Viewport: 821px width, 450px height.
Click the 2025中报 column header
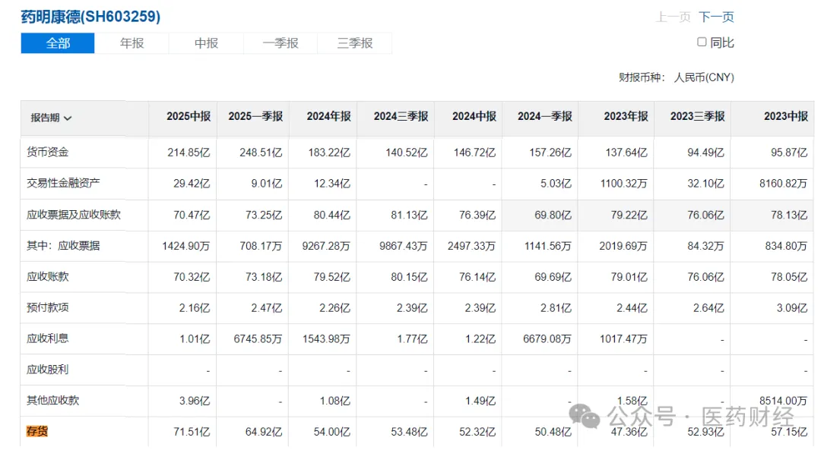[189, 117]
